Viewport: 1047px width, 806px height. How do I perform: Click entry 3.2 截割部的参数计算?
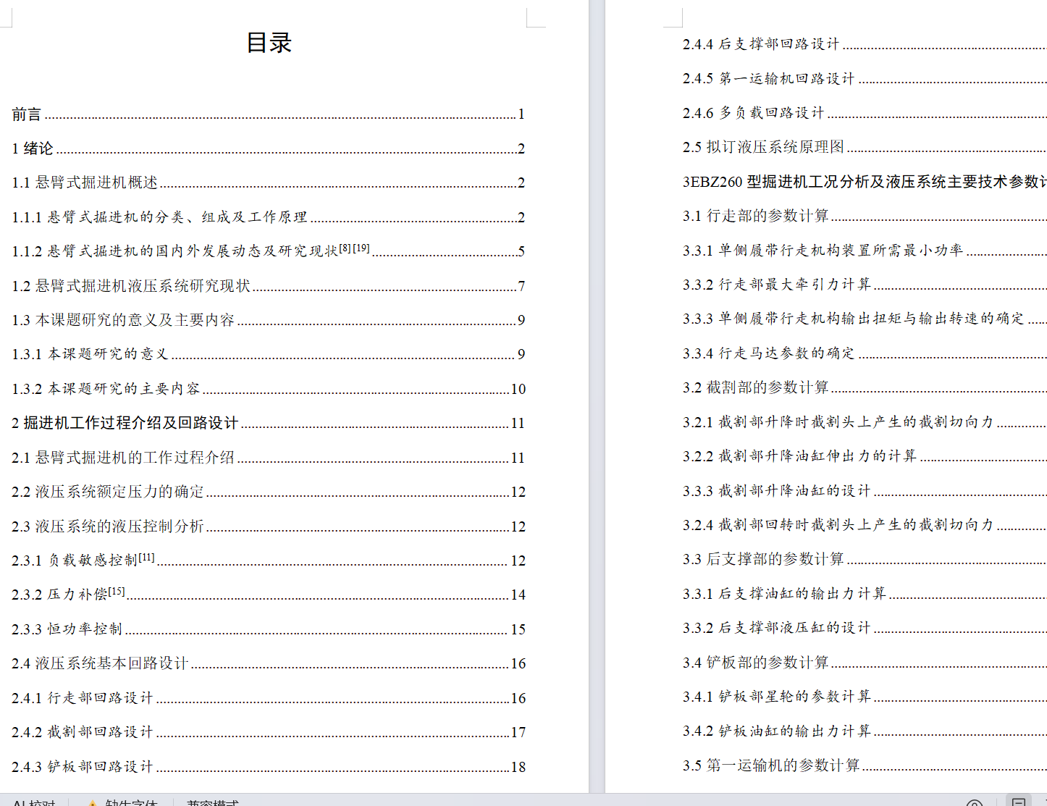coord(865,387)
